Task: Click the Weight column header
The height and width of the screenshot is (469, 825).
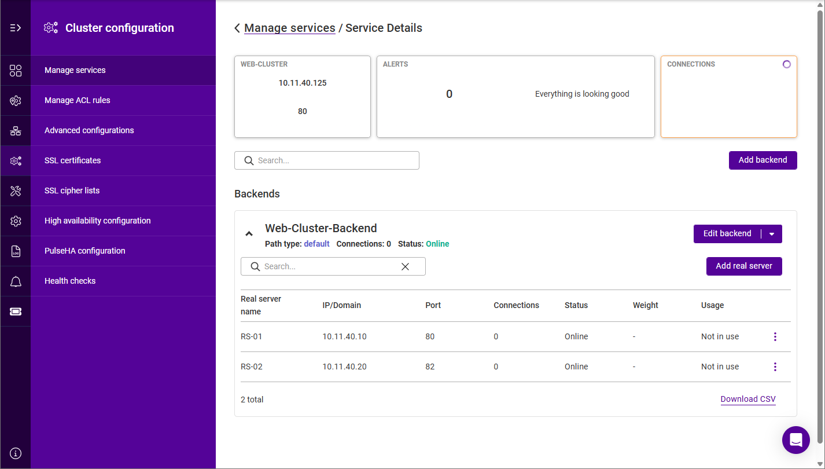Action: tap(646, 305)
